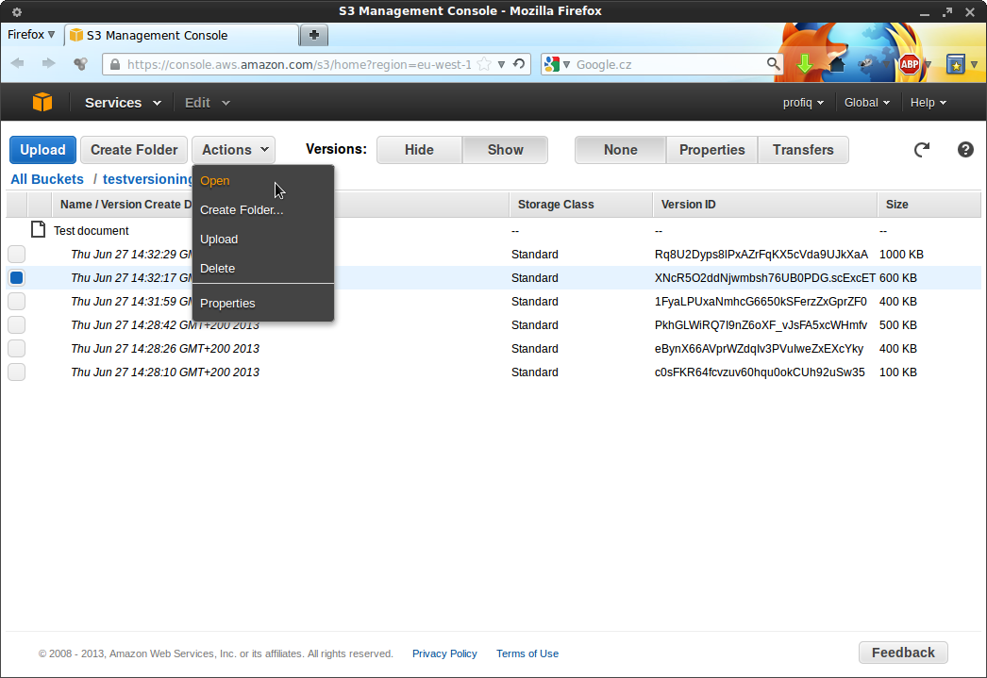Click the Adblock Plus ABP icon
The height and width of the screenshot is (678, 987).
click(x=909, y=64)
